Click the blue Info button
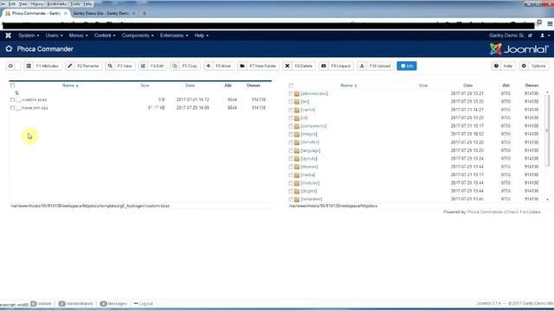The image size is (554, 311). click(x=407, y=66)
